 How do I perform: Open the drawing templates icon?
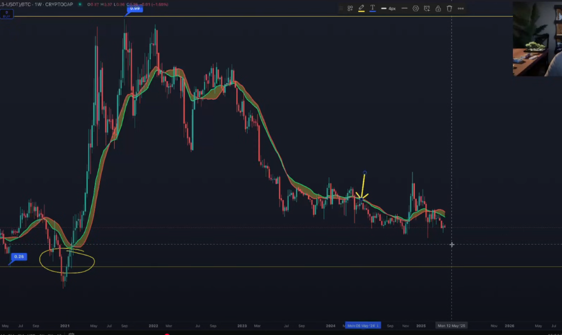point(350,9)
